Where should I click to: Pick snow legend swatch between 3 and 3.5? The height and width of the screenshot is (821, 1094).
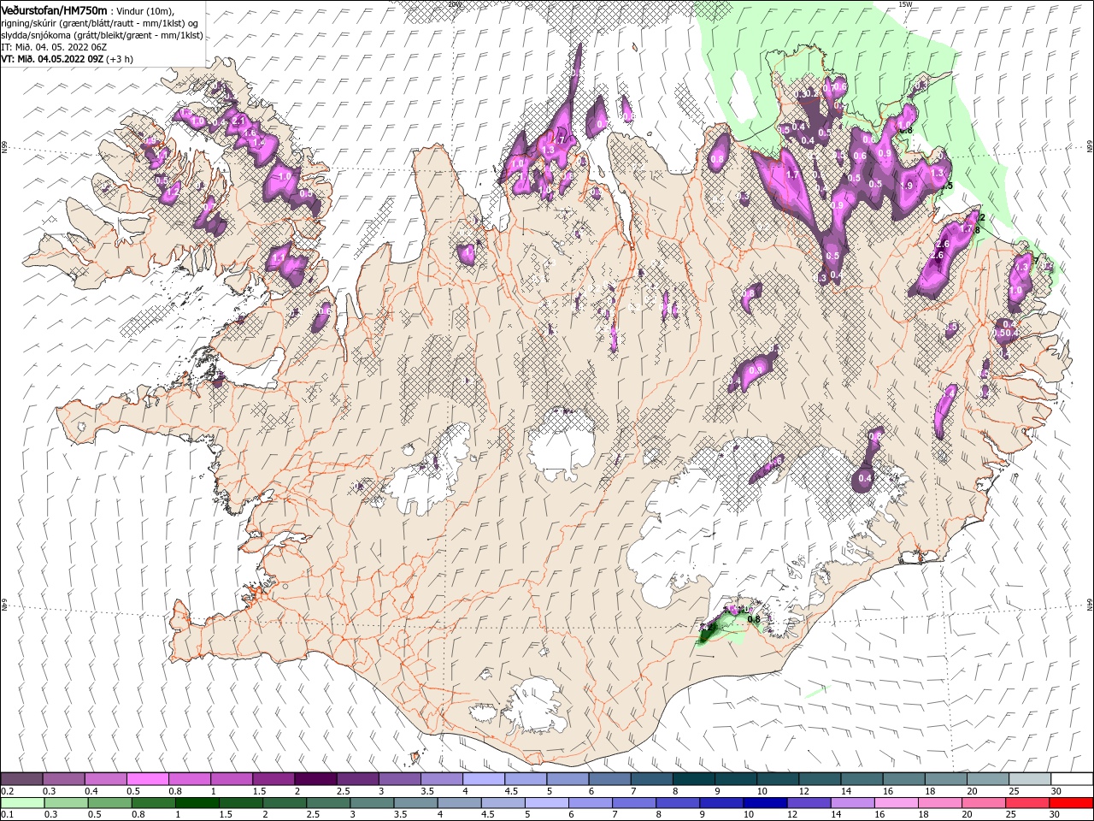pyautogui.click(x=400, y=779)
